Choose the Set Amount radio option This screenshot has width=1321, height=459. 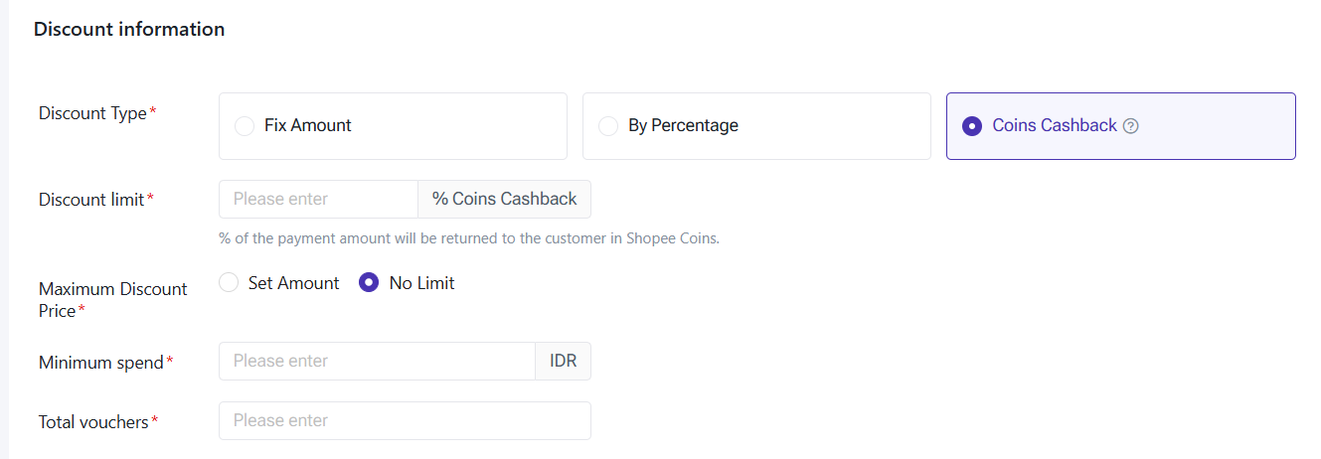point(229,283)
